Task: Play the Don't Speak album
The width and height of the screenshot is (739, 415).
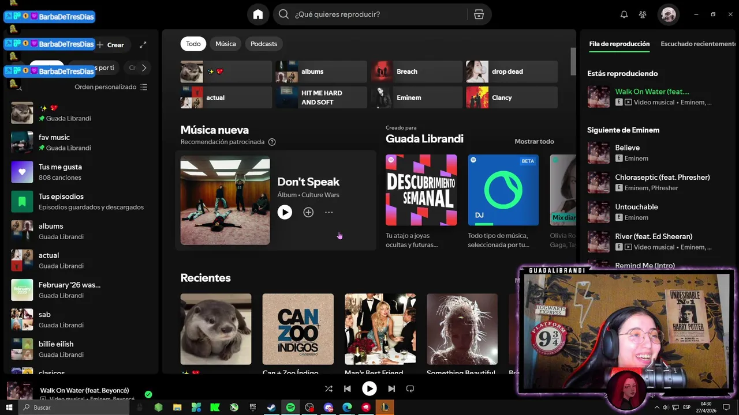Action: click(285, 212)
